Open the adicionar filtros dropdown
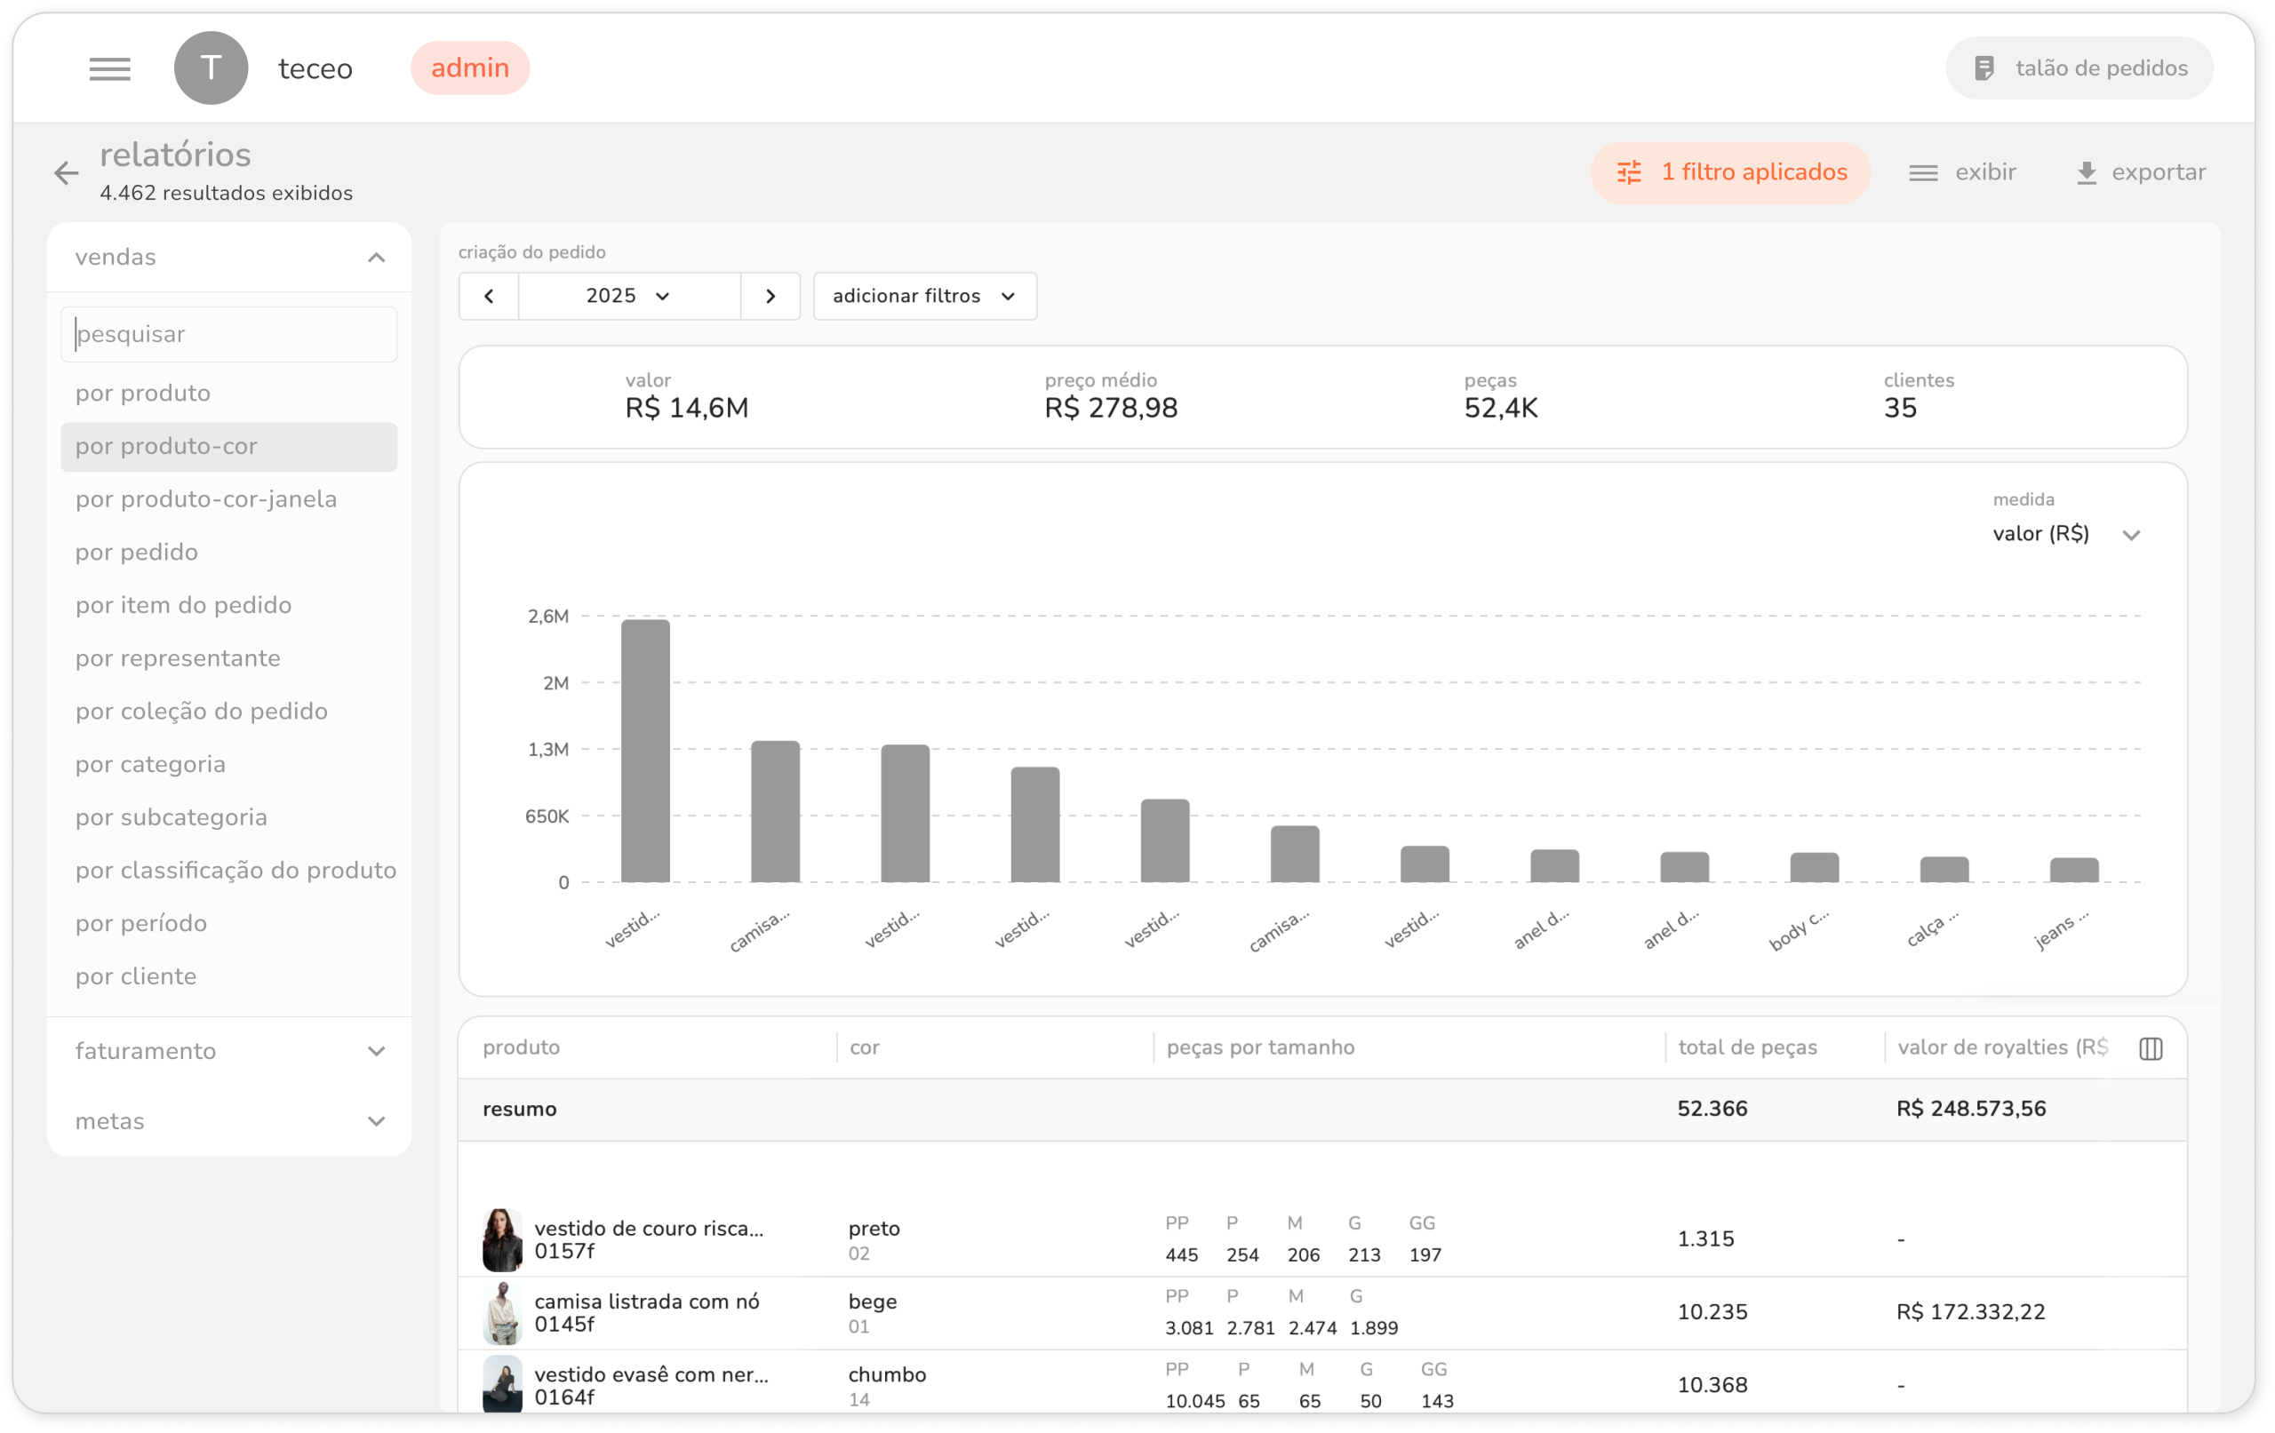Screen dimensions: 2275x1433 click(x=924, y=296)
